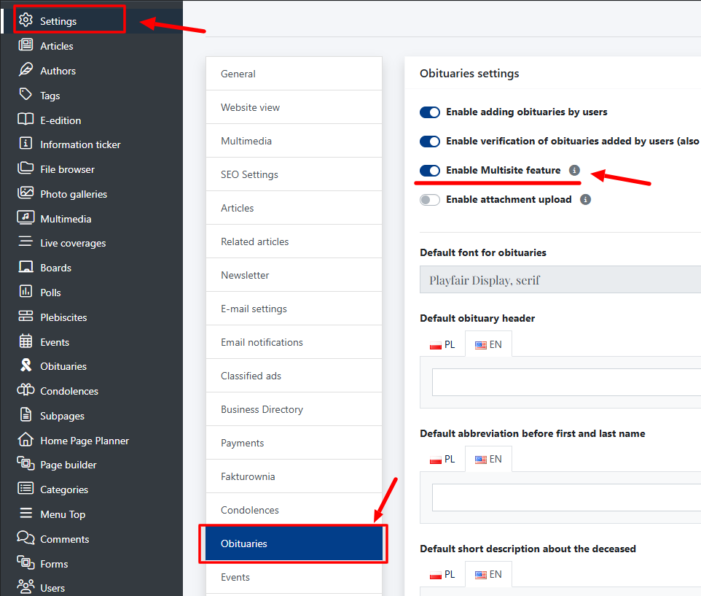Click the Tags label icon
Screen dimensions: 701x596
pyautogui.click(x=26, y=94)
